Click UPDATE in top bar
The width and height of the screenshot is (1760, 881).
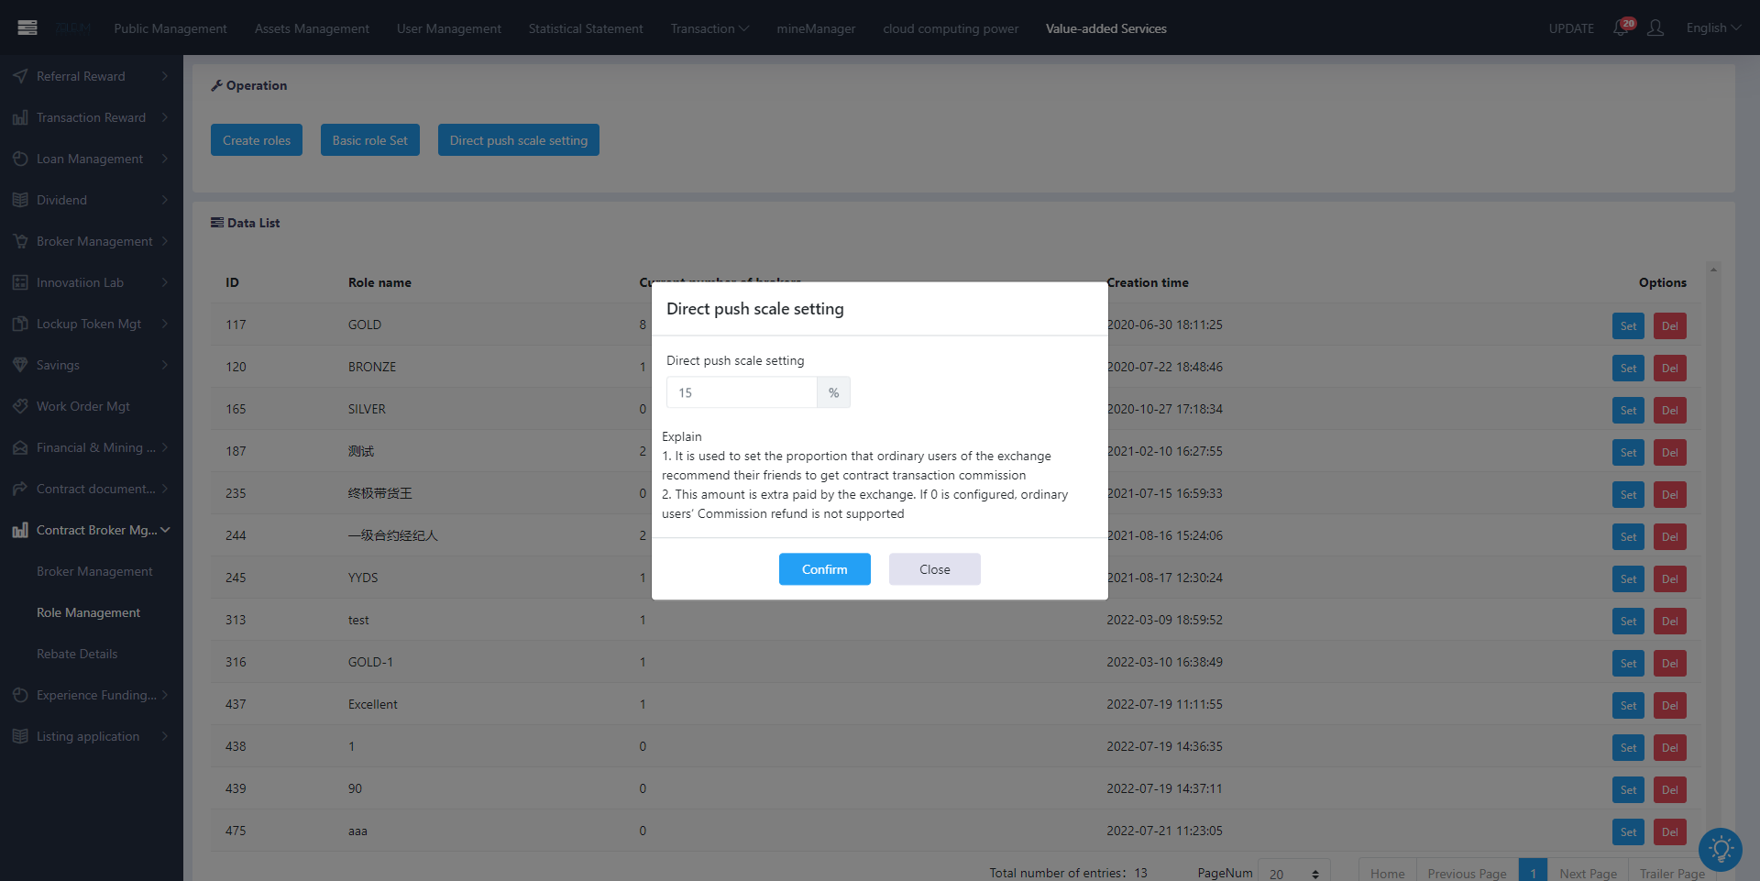click(1571, 28)
